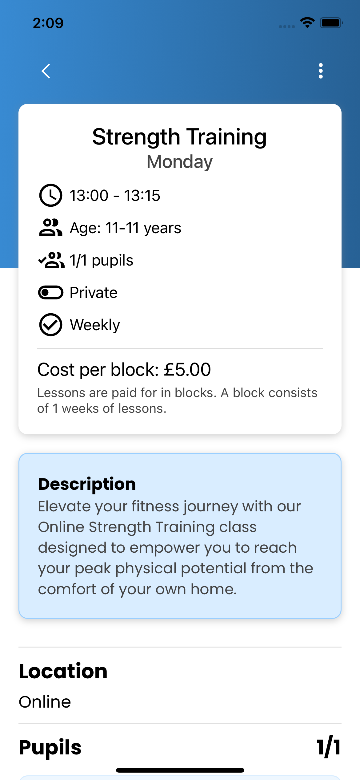Tap the Wi-Fi status icon
360x780 pixels.
[307, 22]
